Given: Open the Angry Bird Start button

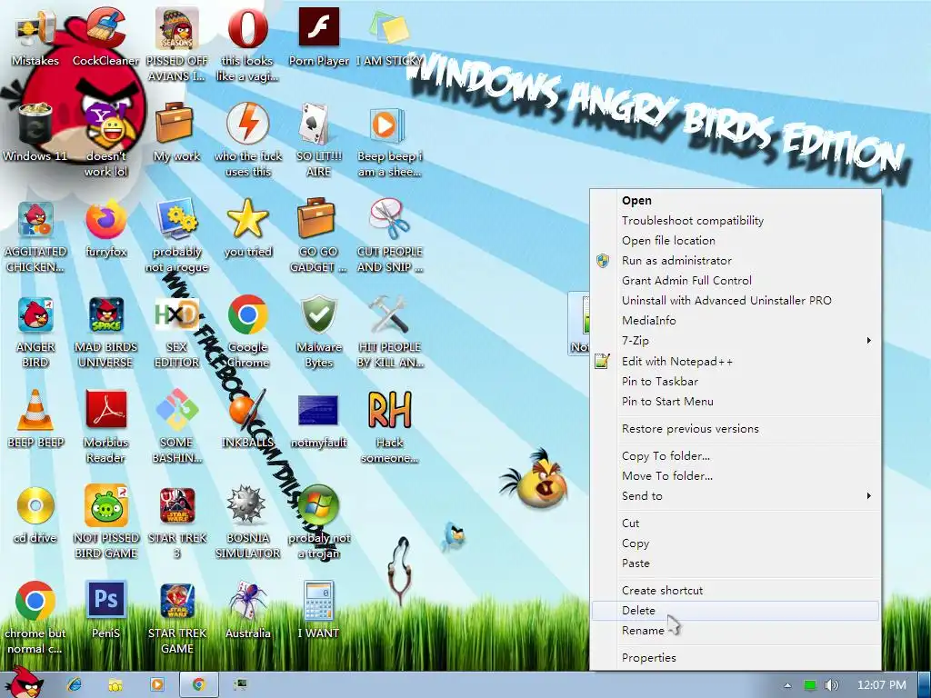Looking at the screenshot, I should [24, 683].
